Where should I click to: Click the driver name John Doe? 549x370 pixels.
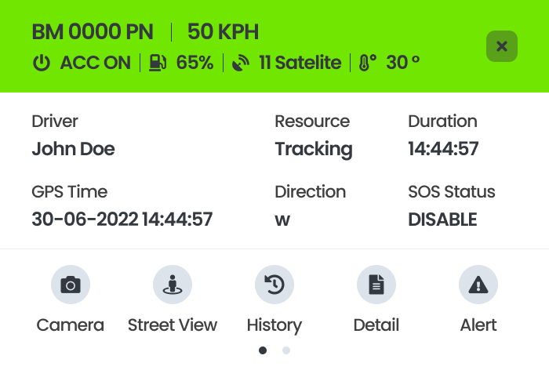coord(73,149)
